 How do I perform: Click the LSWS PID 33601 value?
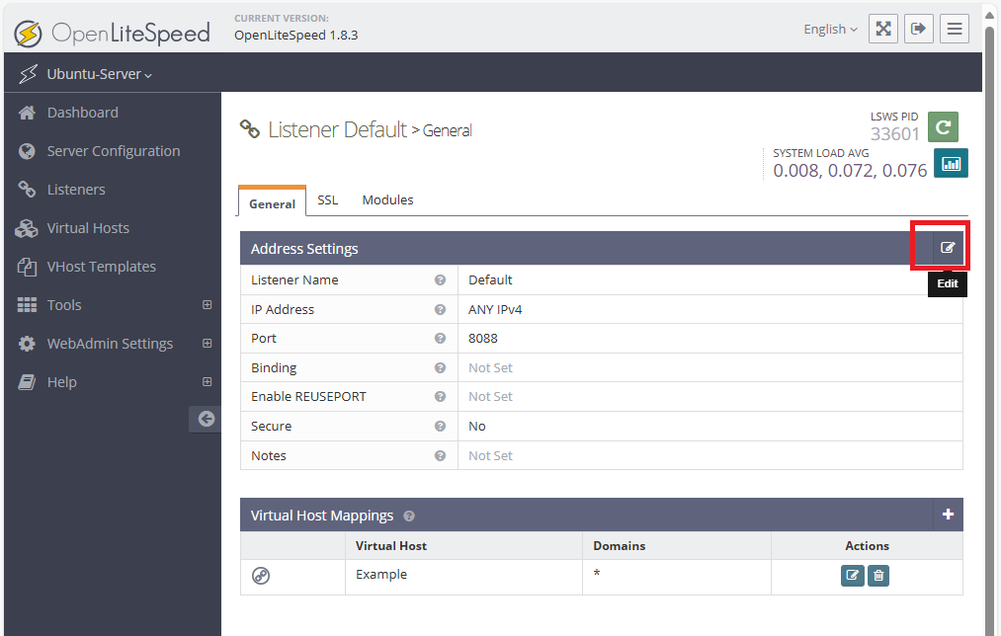894,134
